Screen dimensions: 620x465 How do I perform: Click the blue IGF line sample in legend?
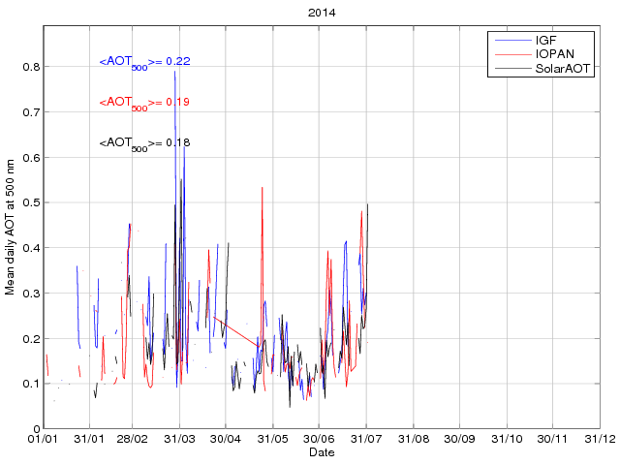click(511, 41)
